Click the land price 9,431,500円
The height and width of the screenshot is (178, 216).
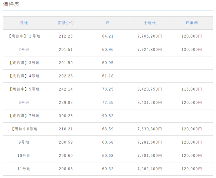click(150, 102)
